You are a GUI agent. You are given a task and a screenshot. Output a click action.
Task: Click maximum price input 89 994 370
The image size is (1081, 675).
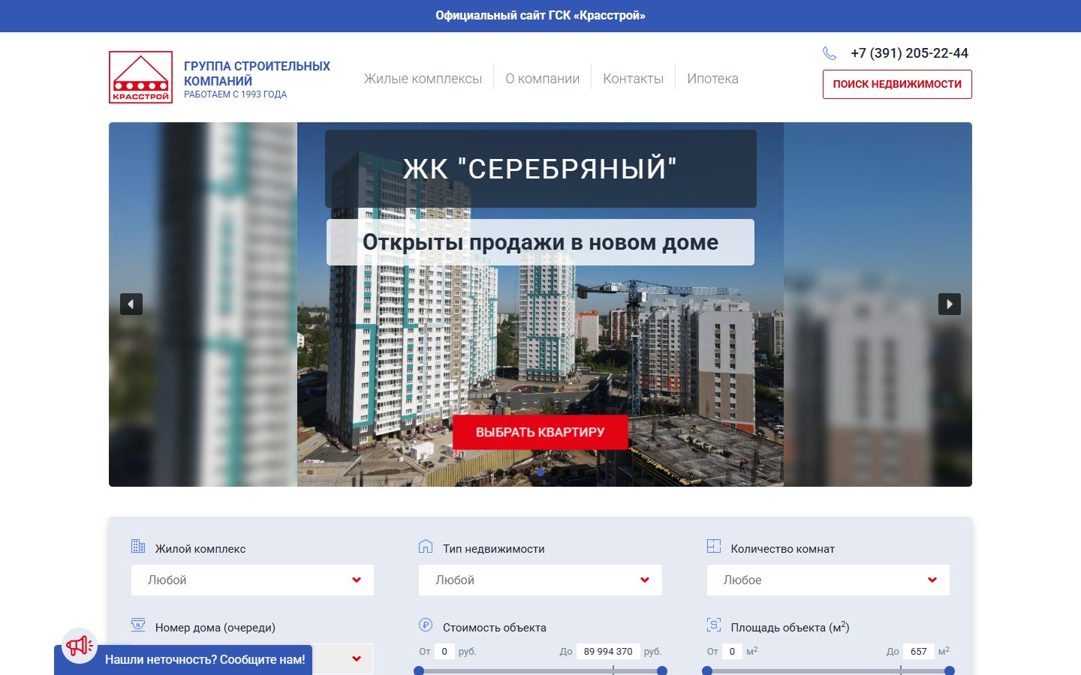tap(608, 651)
